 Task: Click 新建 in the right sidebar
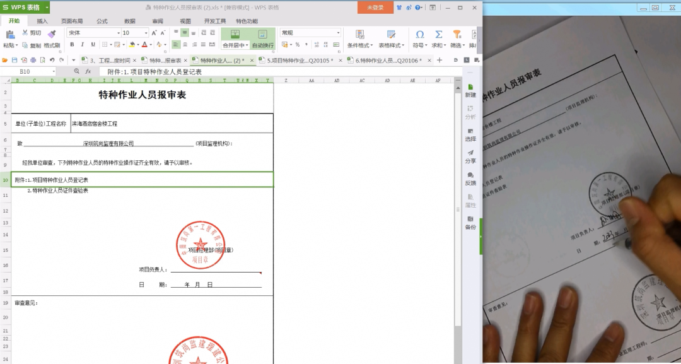pyautogui.click(x=470, y=90)
